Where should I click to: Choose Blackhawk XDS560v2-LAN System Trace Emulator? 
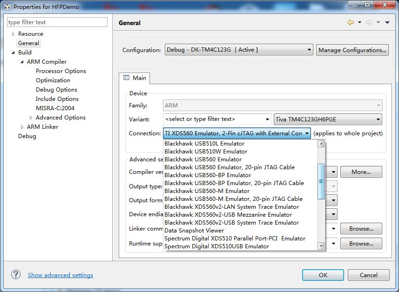[241, 206]
